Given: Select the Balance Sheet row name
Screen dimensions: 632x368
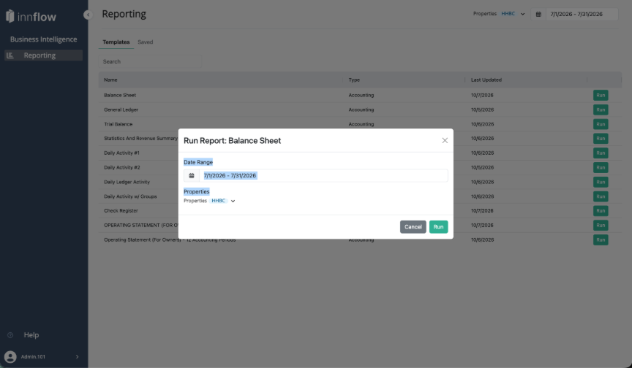Looking at the screenshot, I should 120,96.
